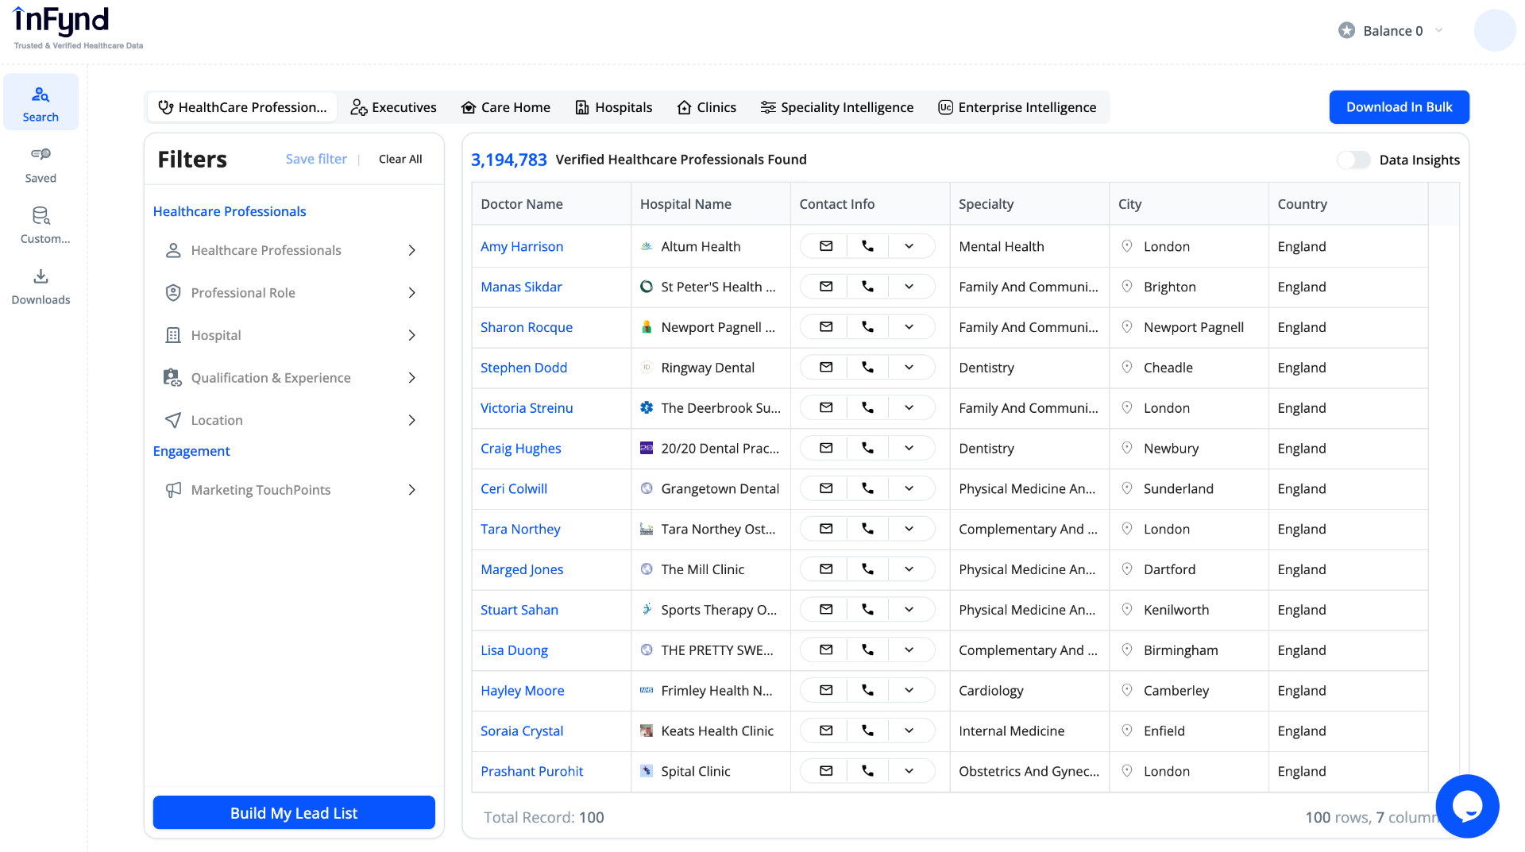Screen dimensions: 1525x852
Task: Switch to Enterprise Intelligence tab
Action: pos(1017,107)
